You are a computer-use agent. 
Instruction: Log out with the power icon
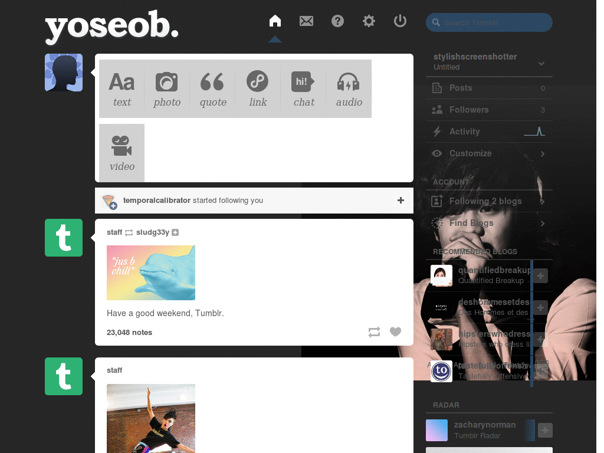tap(400, 21)
